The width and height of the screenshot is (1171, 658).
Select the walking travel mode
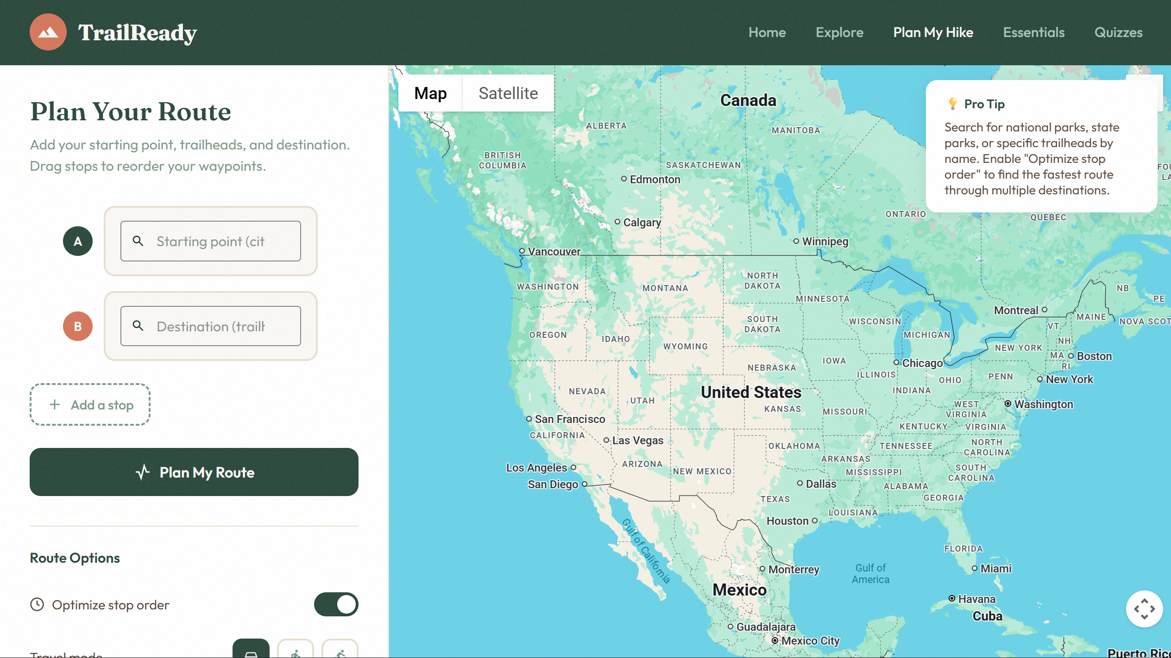296,652
